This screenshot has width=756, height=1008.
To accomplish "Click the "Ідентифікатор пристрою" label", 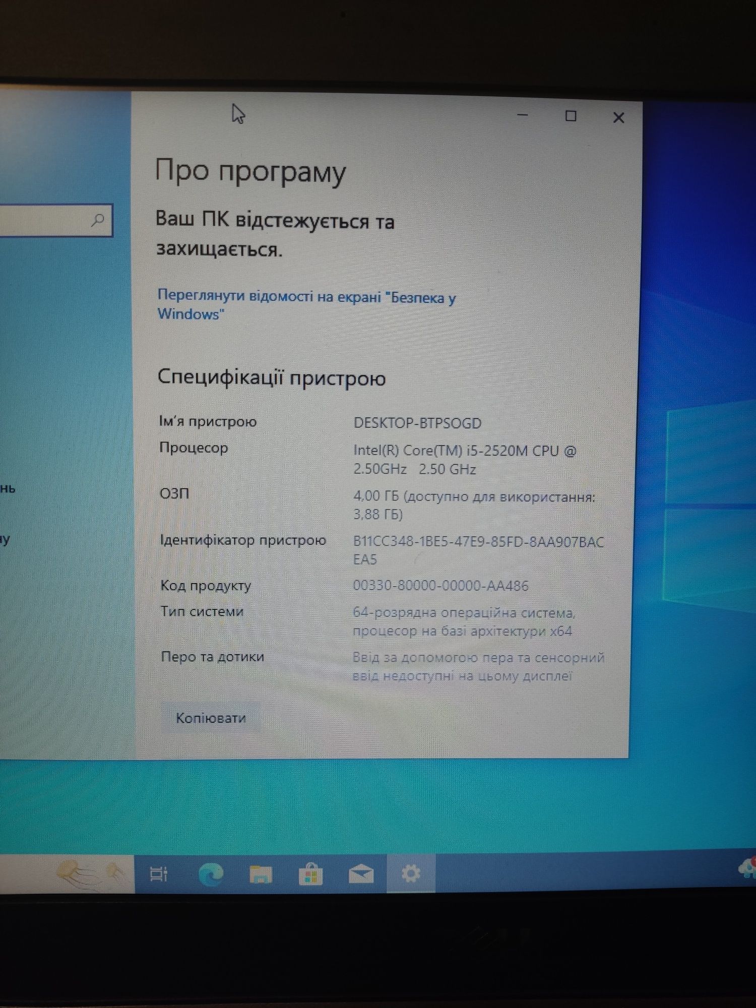I will pos(243,540).
